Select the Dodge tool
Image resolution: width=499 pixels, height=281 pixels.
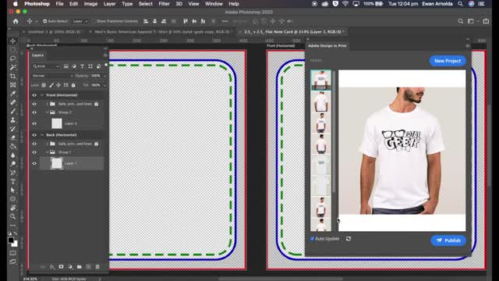pos(12,164)
